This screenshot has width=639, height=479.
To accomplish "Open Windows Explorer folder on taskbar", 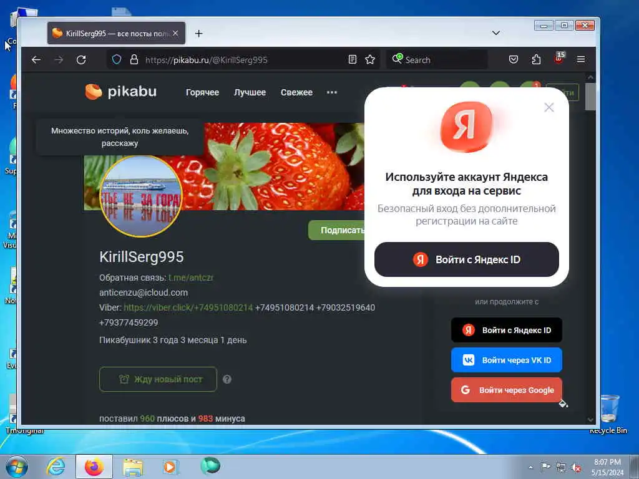I will tap(133, 467).
